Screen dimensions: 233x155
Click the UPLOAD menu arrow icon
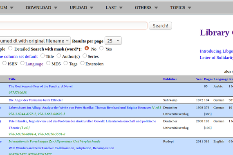(92, 8)
